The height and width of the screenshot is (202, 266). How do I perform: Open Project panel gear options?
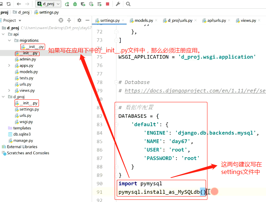pyautogui.click(x=79, y=20)
